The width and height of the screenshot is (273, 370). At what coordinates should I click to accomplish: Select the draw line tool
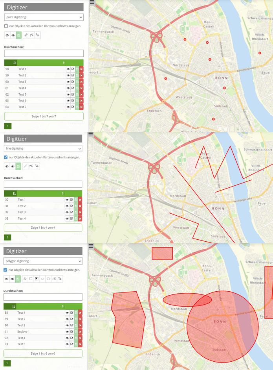click(x=26, y=166)
